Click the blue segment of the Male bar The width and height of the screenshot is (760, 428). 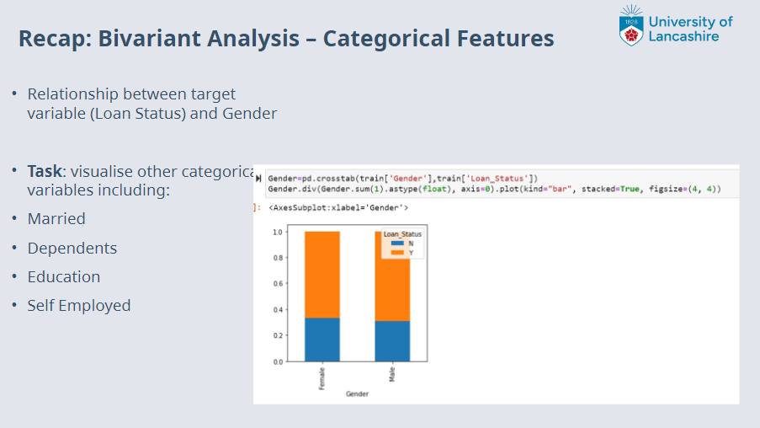(x=392, y=341)
